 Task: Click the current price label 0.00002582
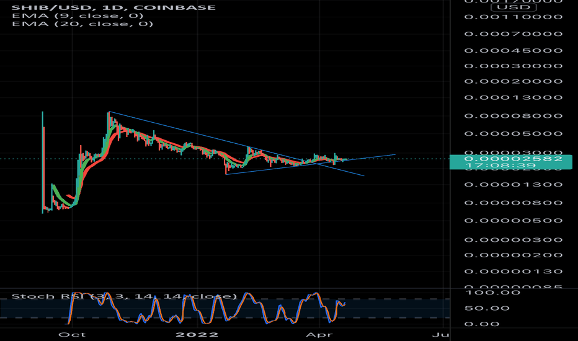(513, 159)
